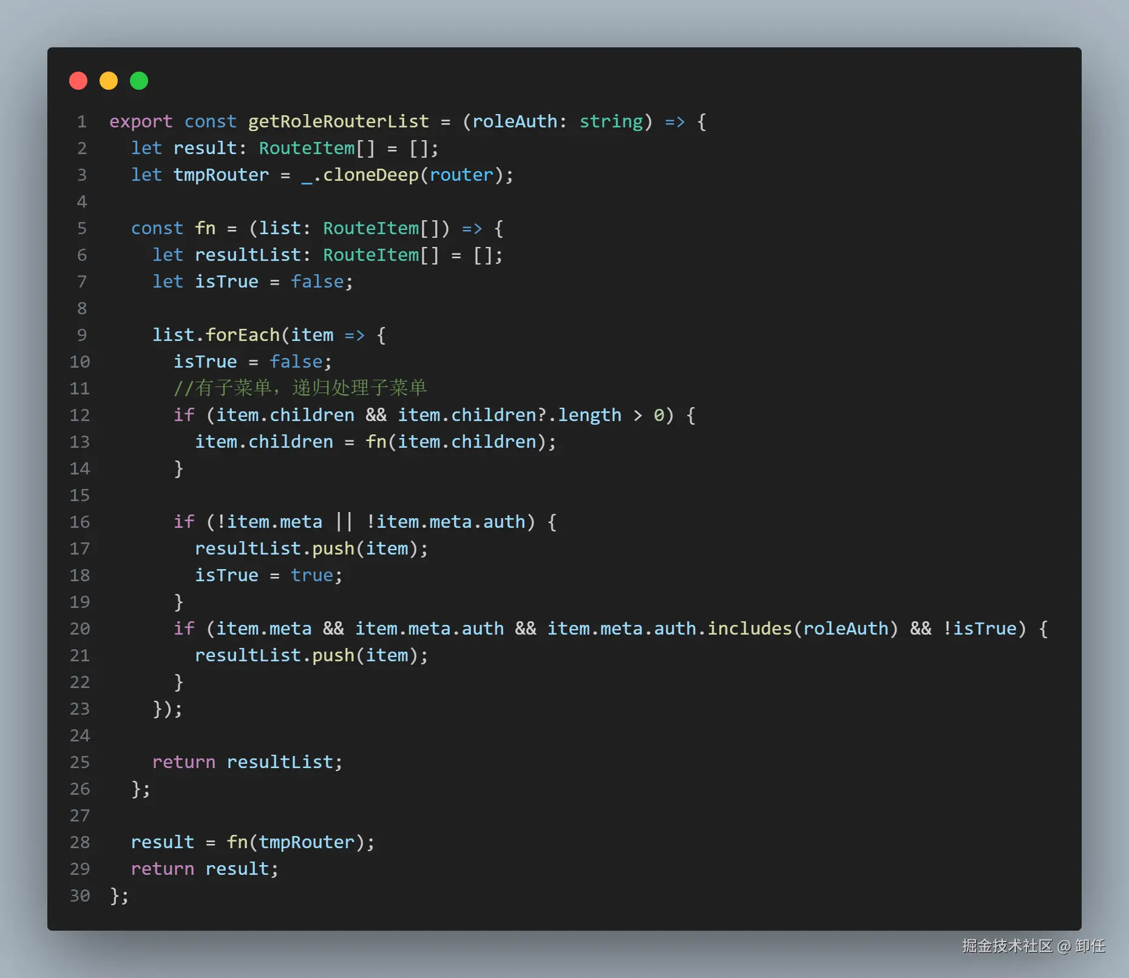This screenshot has height=978, width=1129.
Task: Select the export keyword on line 1
Action: coord(141,121)
